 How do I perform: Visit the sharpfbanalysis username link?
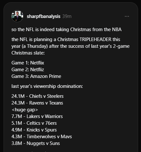tap(44, 16)
